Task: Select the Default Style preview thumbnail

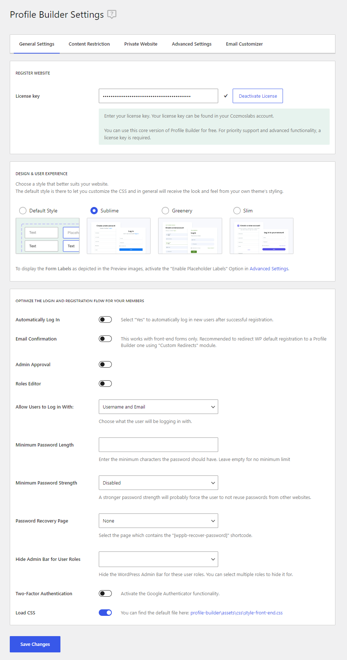Action: pos(47,236)
